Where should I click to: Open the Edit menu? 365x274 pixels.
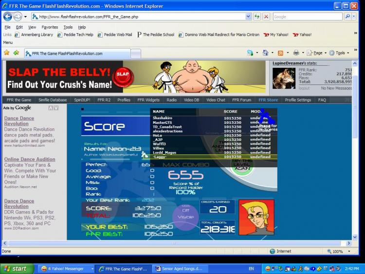19,27
